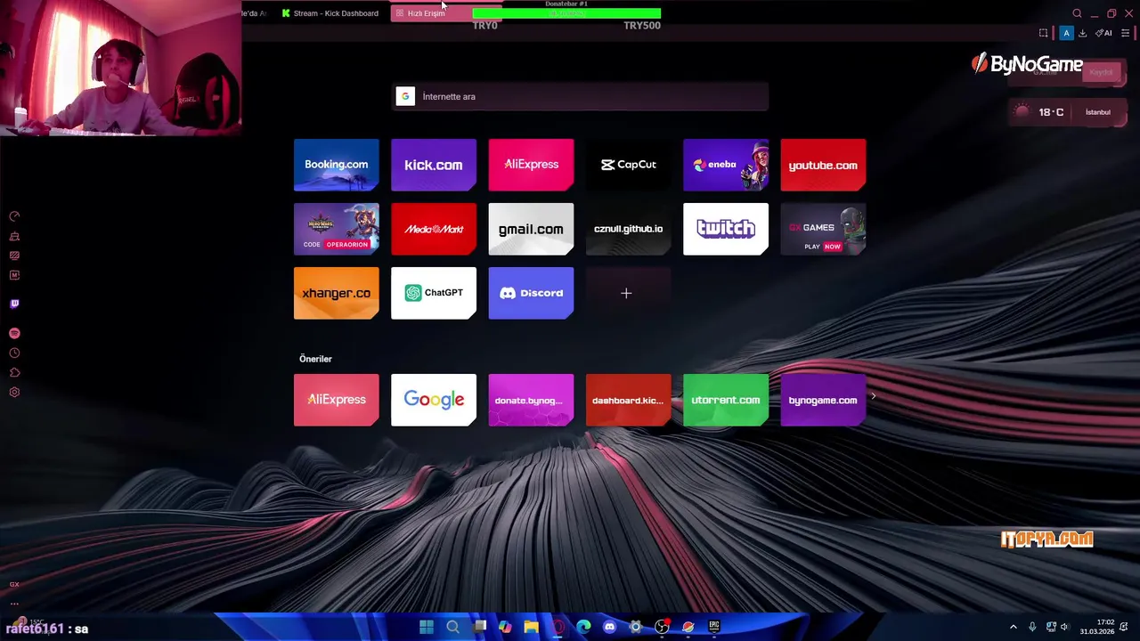This screenshot has height=641, width=1140.
Task: Open Epic Games Launcher from taskbar
Action: tap(713, 627)
